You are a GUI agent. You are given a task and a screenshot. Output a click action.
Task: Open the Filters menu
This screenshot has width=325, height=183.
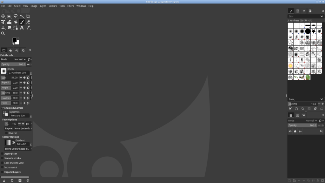70,6
